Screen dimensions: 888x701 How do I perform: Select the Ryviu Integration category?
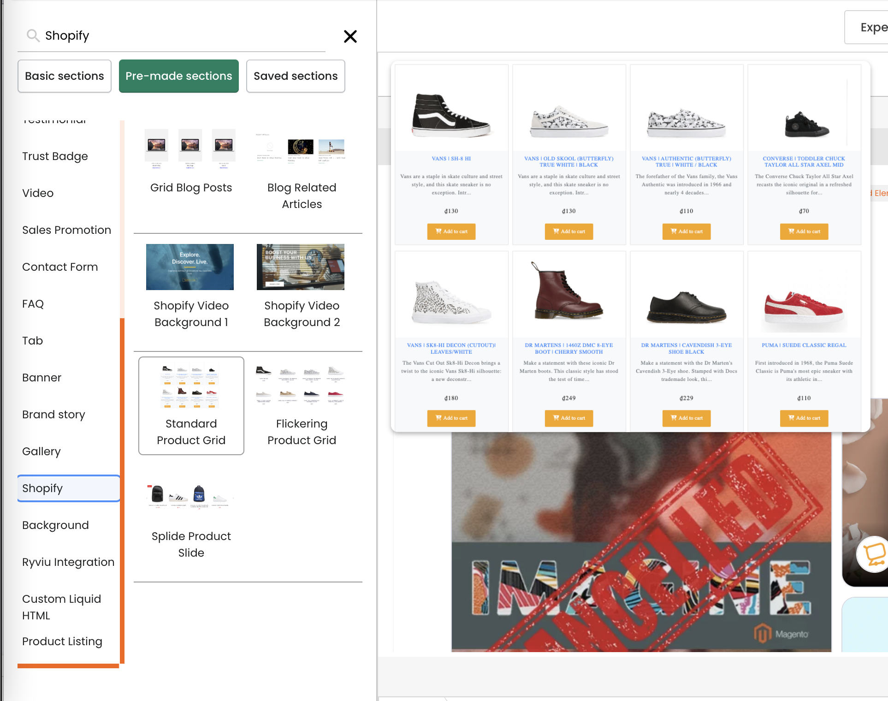[68, 562]
